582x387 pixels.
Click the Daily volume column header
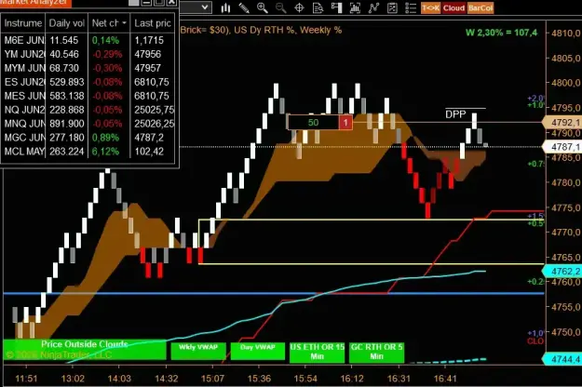67,23
